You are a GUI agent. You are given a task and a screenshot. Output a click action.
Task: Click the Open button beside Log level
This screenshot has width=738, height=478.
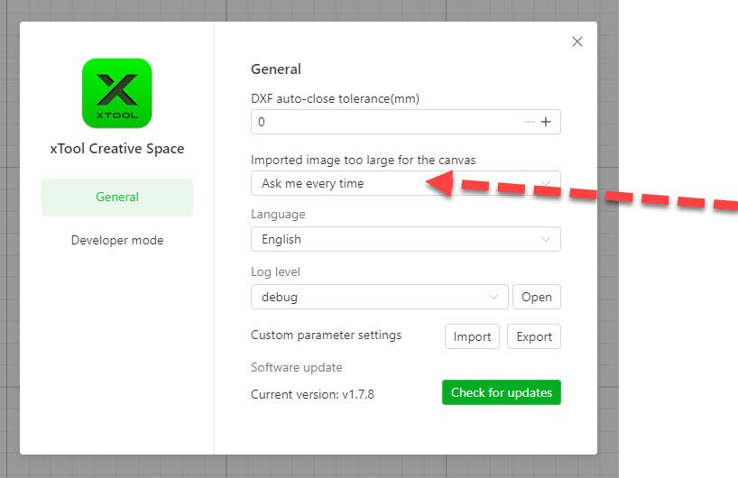tap(537, 297)
